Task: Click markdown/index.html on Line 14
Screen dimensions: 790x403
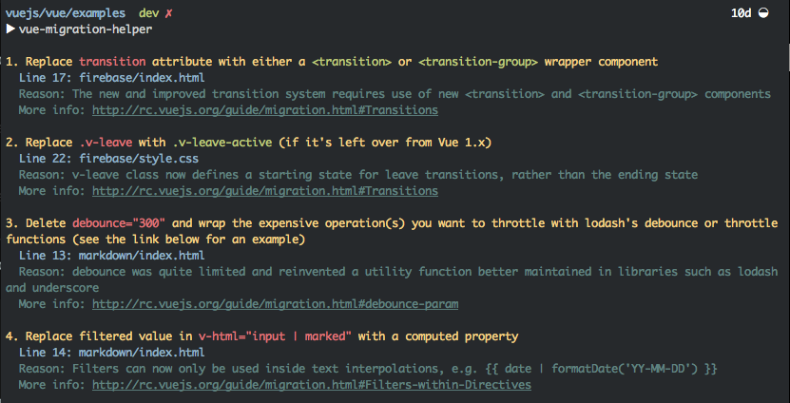Action: (x=142, y=352)
